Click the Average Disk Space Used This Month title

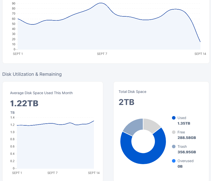pyautogui.click(x=41, y=93)
